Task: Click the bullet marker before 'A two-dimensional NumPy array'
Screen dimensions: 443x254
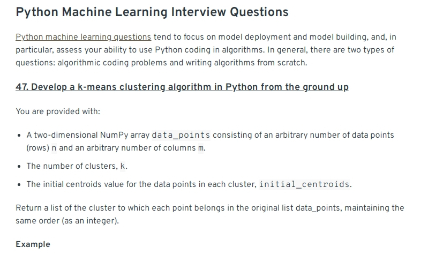Action: point(19,136)
